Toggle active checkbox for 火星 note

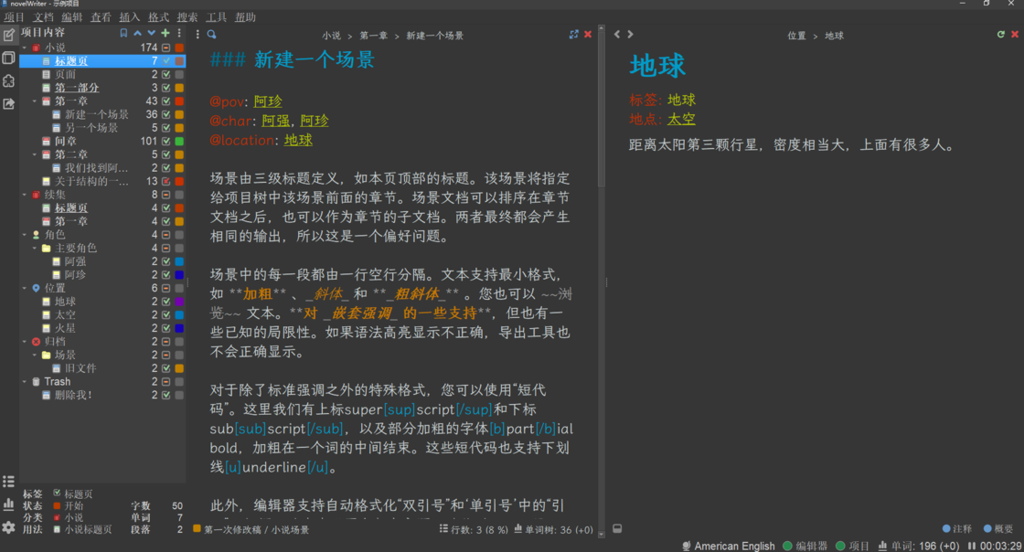[x=166, y=328]
